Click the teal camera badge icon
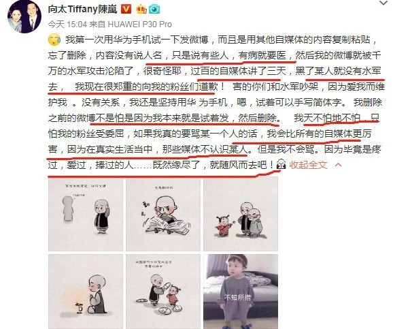 tap(154, 10)
